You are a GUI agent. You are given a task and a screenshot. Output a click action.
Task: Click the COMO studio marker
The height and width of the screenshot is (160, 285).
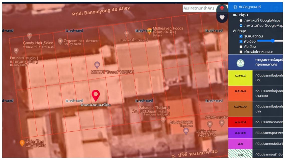(222, 123)
